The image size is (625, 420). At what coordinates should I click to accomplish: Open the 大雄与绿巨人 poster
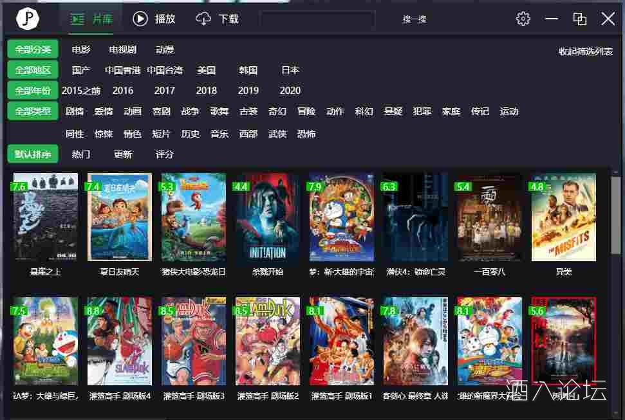(x=46, y=341)
